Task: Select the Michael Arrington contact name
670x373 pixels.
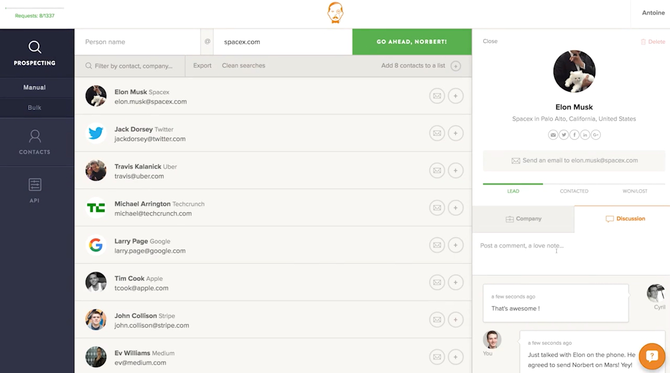Action: [143, 204]
